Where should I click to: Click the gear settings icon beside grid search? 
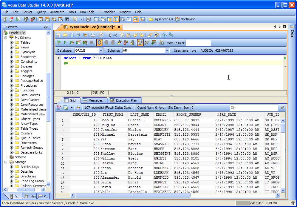tap(282, 108)
